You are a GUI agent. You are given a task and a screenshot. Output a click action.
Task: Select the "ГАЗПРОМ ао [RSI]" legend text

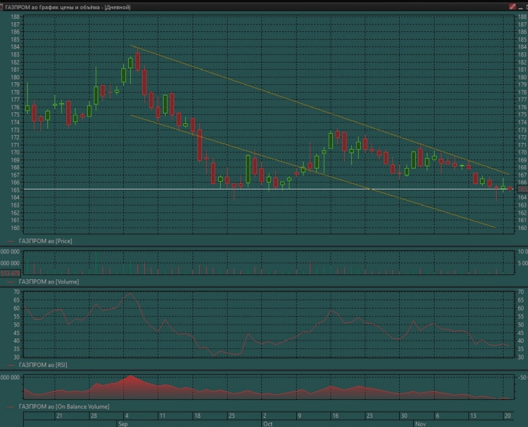[x=43, y=365]
